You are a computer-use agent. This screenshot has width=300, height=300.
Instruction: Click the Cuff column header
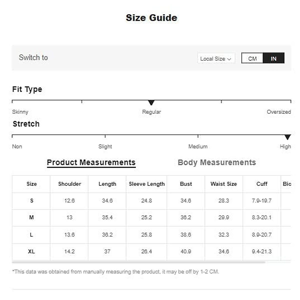(x=262, y=184)
